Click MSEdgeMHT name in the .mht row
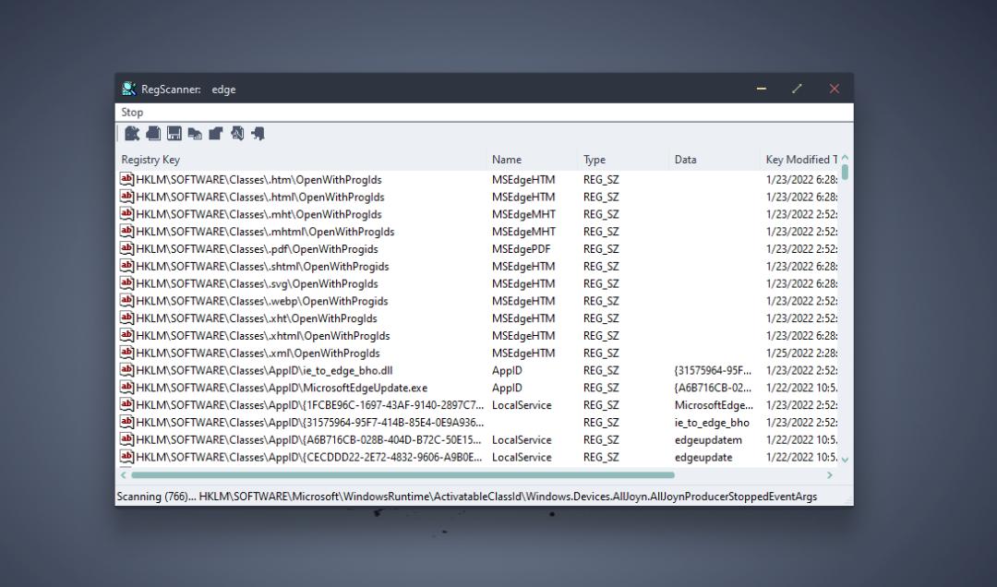The height and width of the screenshot is (587, 997). [523, 214]
